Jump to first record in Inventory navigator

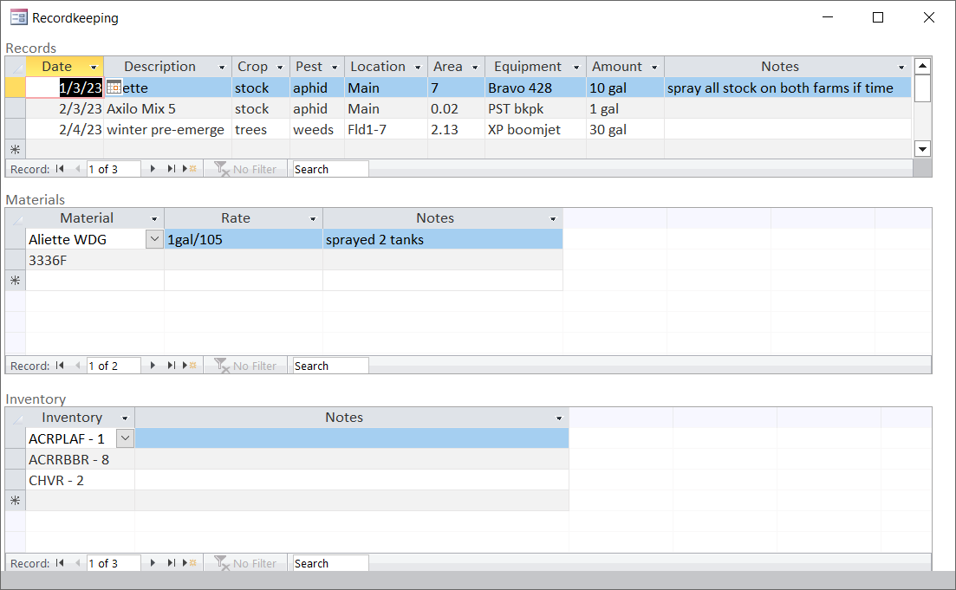point(60,563)
